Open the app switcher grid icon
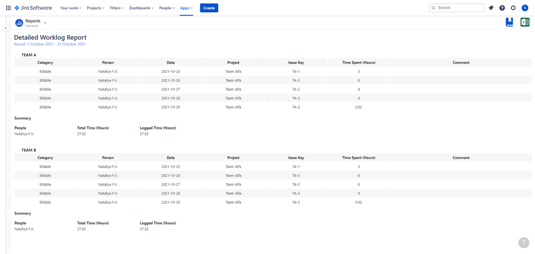The width and height of the screenshot is (535, 254). click(x=8, y=8)
